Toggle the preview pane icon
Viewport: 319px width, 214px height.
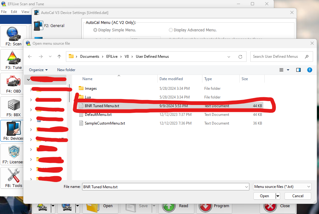point(298,70)
